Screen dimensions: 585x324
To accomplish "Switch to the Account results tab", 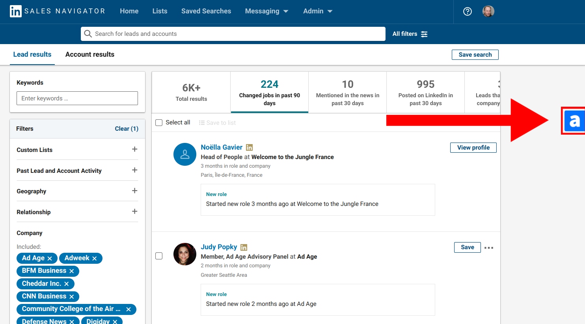I will 90,54.
